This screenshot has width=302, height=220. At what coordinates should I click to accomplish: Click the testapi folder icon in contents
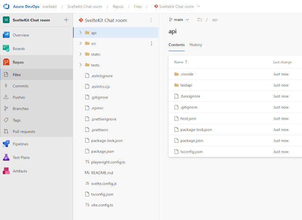coord(176,85)
